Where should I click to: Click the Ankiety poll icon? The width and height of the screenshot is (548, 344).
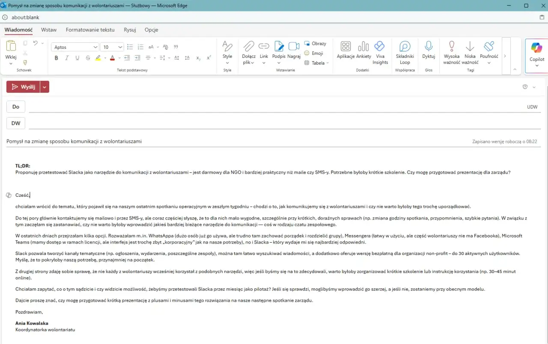click(x=363, y=46)
